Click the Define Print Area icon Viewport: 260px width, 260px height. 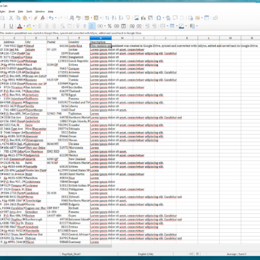pos(190,18)
